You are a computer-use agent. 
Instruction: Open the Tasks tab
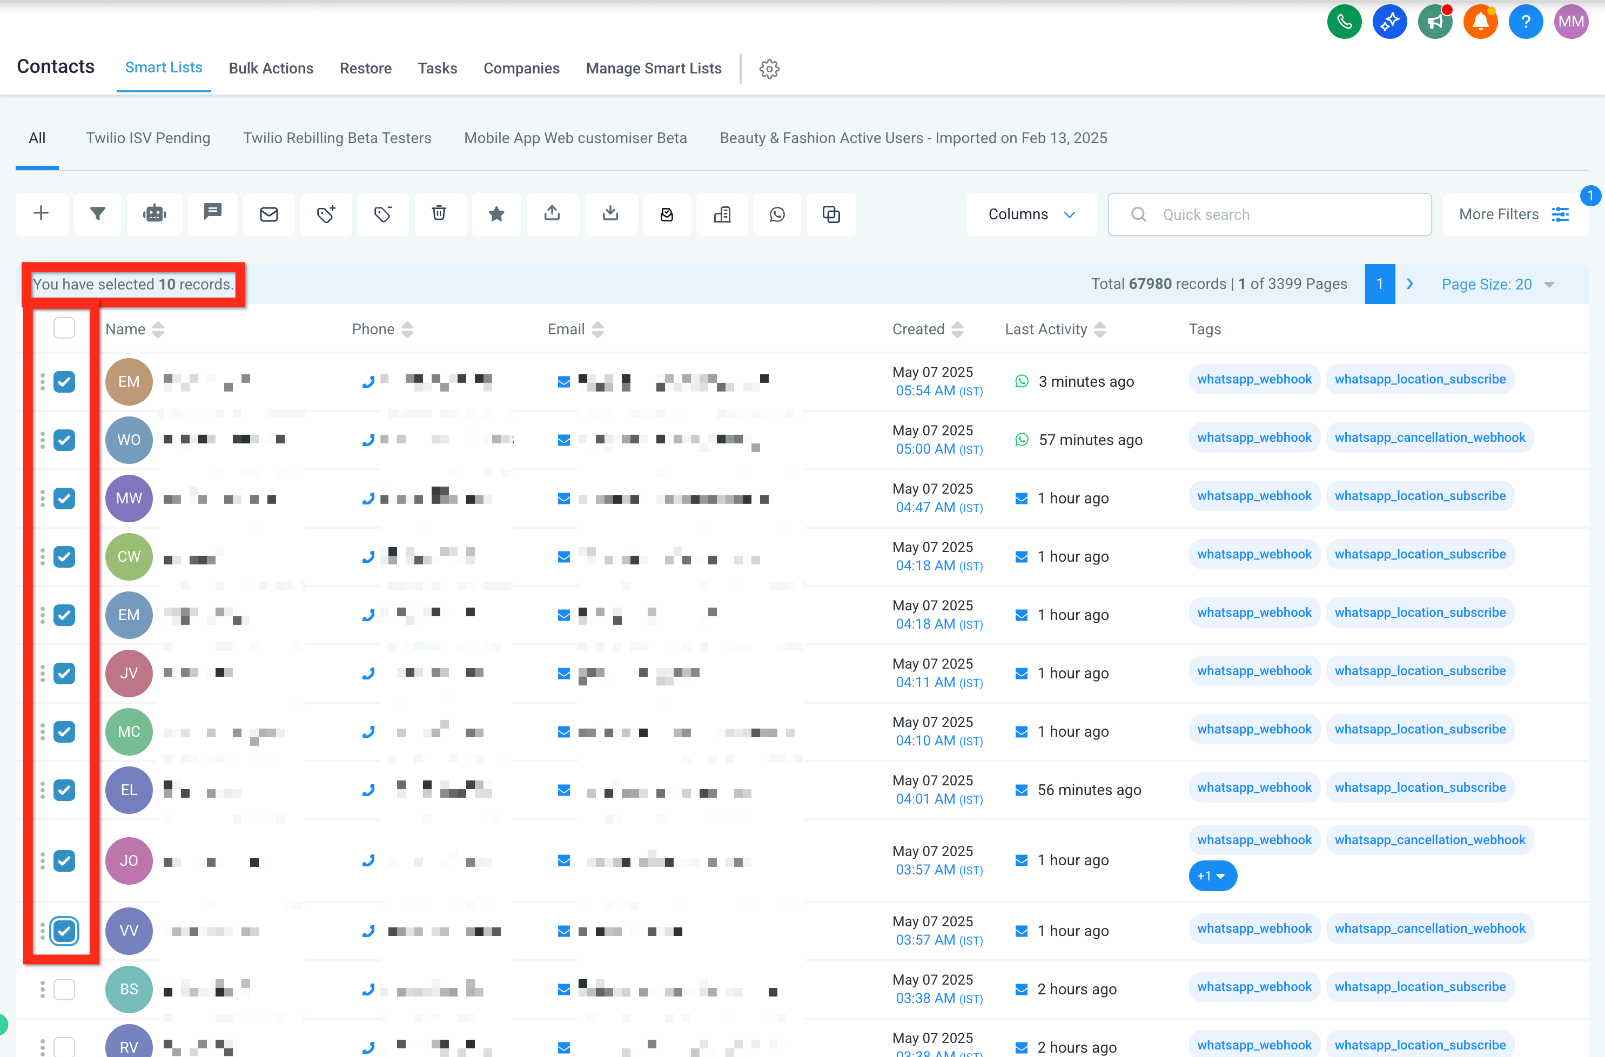(437, 68)
